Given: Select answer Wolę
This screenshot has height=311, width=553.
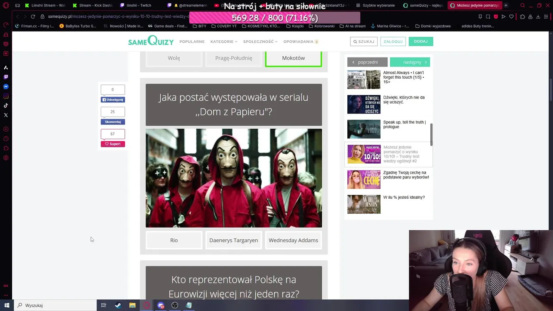Looking at the screenshot, I should tap(174, 58).
